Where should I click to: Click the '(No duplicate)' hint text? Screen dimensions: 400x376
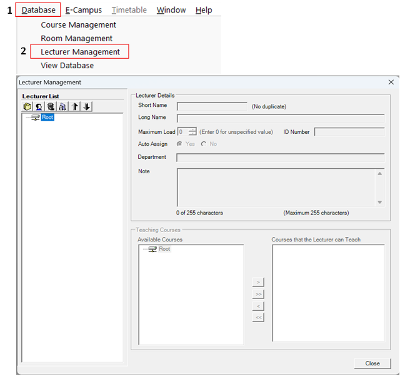point(269,106)
